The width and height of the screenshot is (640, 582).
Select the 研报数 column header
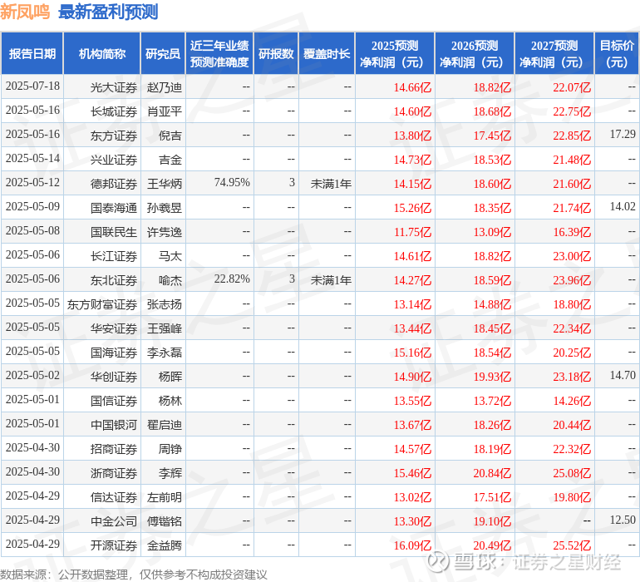276,53
